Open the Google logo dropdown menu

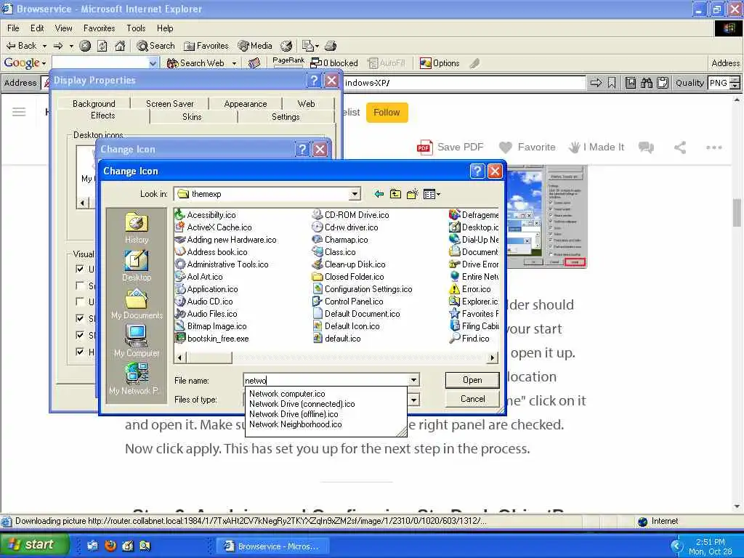(25, 63)
